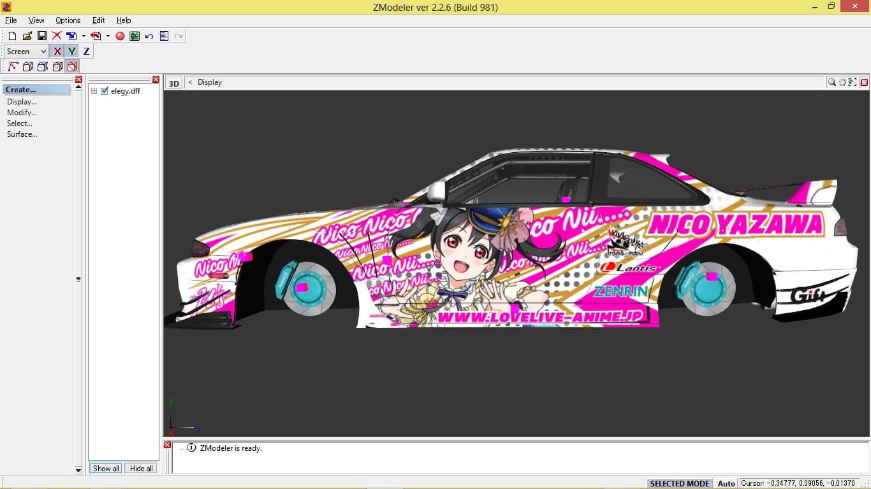Expand the Modify... command group
871x489 pixels.
pyautogui.click(x=22, y=113)
